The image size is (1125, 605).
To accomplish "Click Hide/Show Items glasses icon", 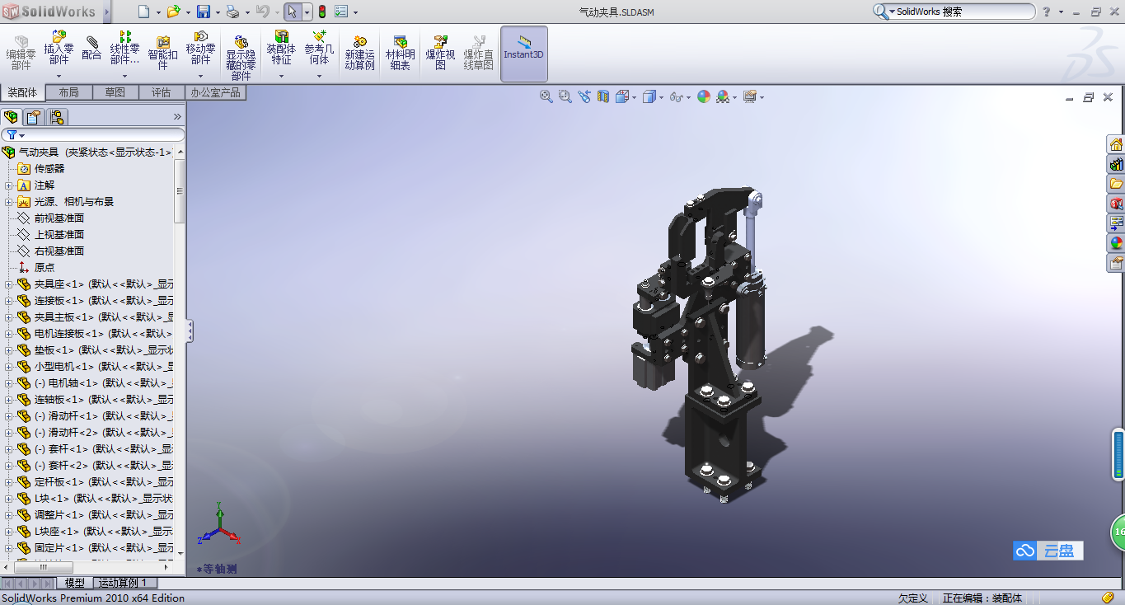I will [676, 96].
